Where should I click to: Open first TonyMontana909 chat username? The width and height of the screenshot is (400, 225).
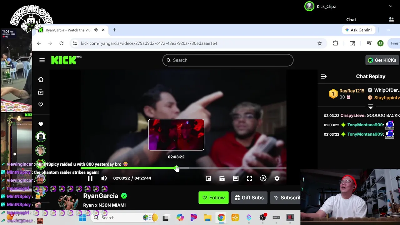coord(365,125)
